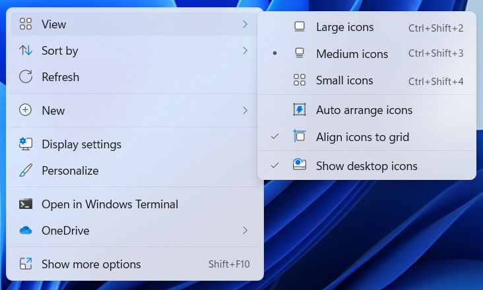
Task: Select the Medium icons radio bullet
Action: [x=274, y=53]
